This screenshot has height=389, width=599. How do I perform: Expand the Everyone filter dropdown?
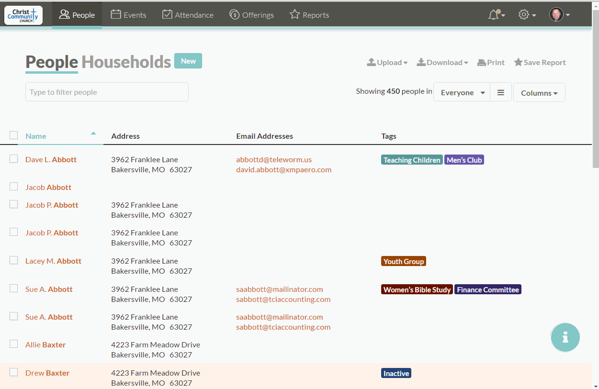click(462, 92)
